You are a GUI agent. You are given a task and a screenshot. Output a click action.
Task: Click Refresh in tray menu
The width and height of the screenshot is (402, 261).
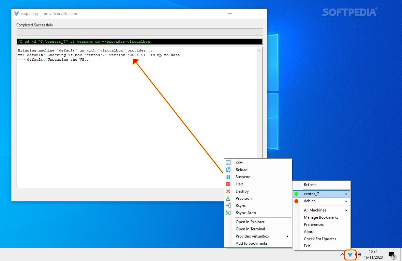point(321,185)
